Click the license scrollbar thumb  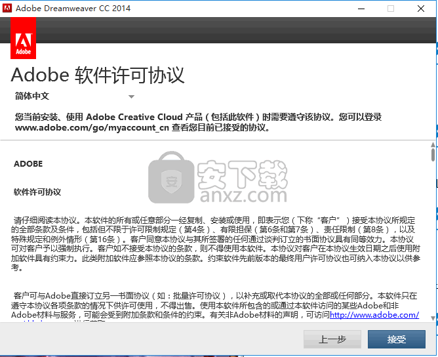(433, 155)
